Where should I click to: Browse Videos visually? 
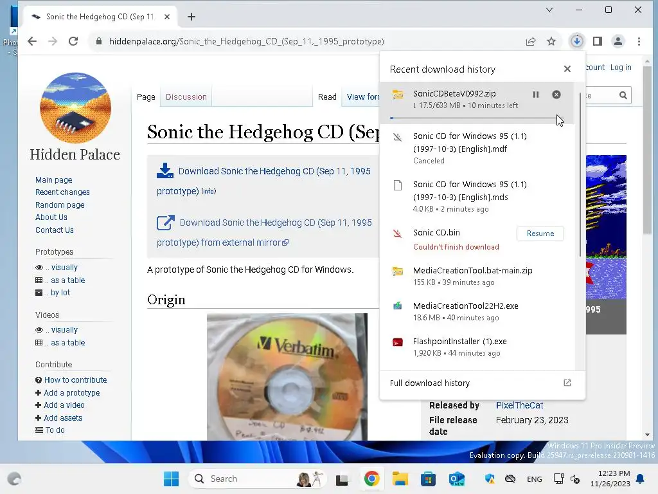pyautogui.click(x=62, y=330)
